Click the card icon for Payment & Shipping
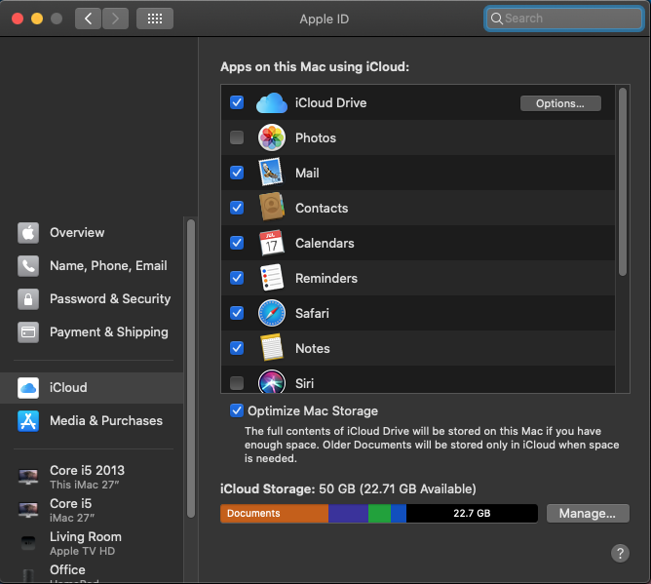Image resolution: width=651 pixels, height=584 pixels. click(28, 332)
